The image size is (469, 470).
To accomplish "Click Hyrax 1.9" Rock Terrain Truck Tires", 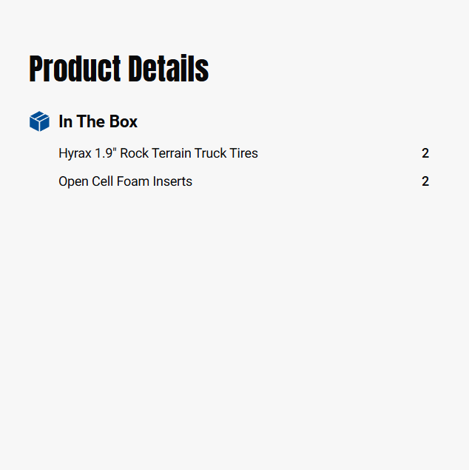I will pos(158,153).
